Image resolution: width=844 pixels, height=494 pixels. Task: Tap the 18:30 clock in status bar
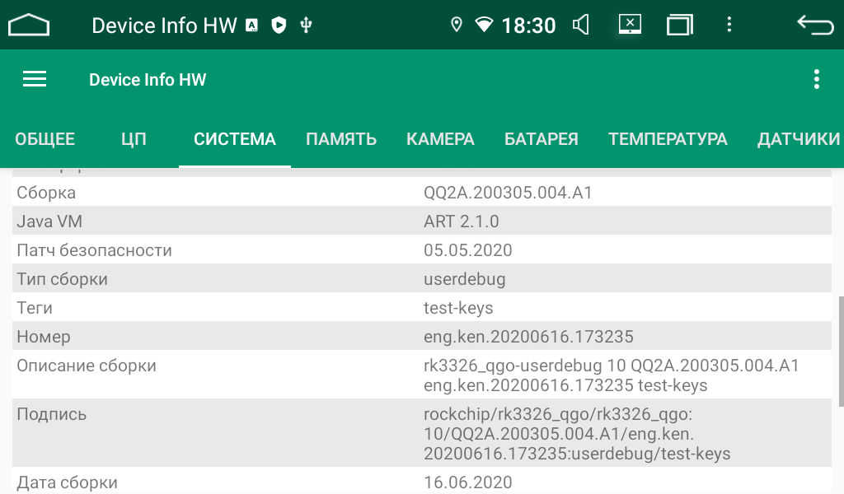coord(528,26)
